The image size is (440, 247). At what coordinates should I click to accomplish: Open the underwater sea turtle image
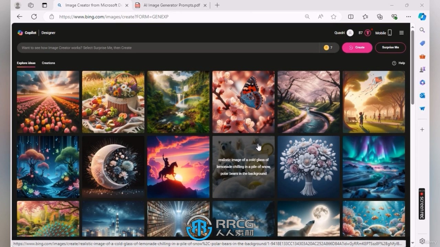[x=374, y=219]
